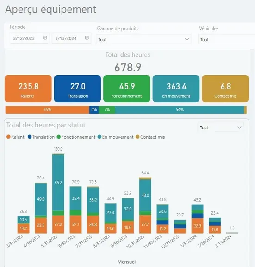255x267 pixels.
Task: Open the Véhicules dropdown
Action: pos(226,39)
